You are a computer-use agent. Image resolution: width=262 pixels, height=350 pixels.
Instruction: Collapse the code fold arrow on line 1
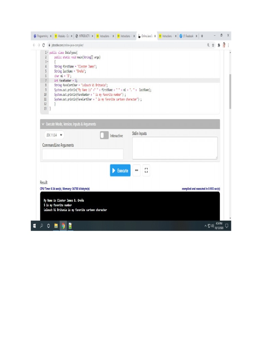pos(48,52)
